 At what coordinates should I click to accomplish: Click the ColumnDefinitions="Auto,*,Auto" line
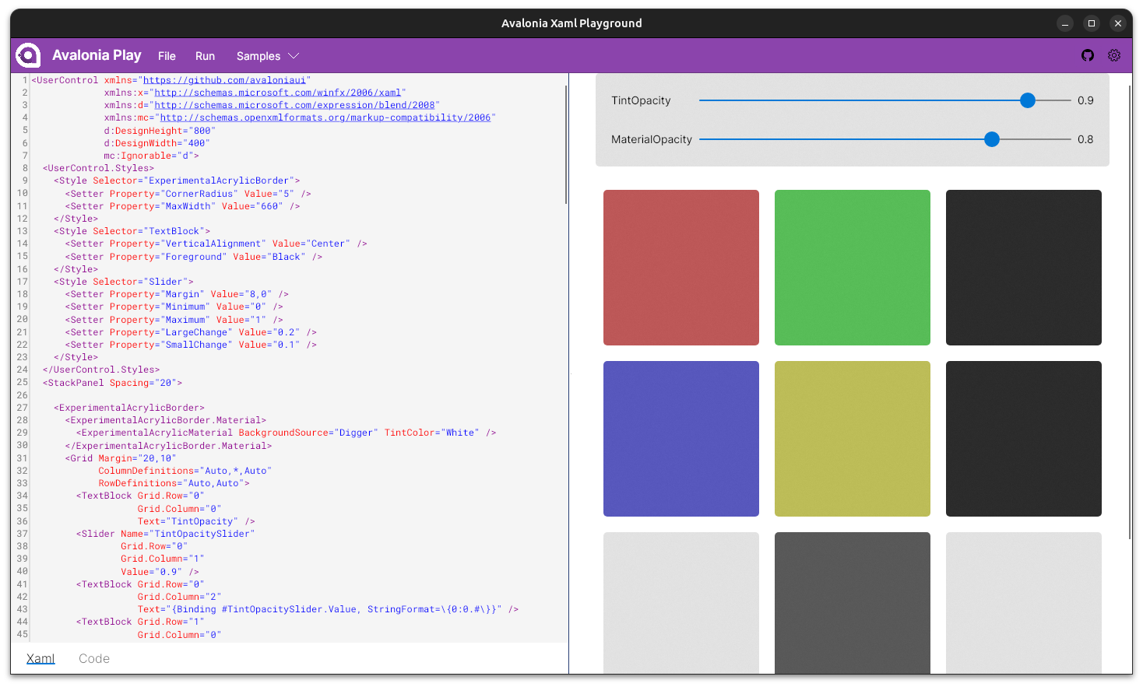[x=185, y=471]
